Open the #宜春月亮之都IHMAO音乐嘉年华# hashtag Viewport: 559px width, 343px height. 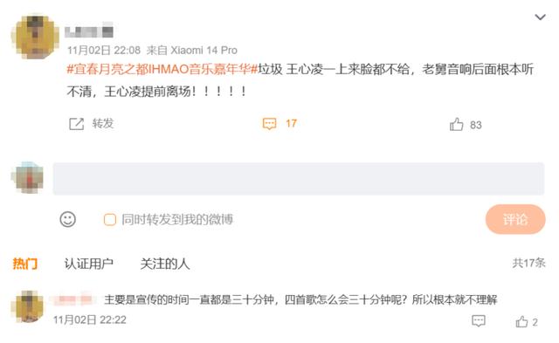pyautogui.click(x=162, y=69)
